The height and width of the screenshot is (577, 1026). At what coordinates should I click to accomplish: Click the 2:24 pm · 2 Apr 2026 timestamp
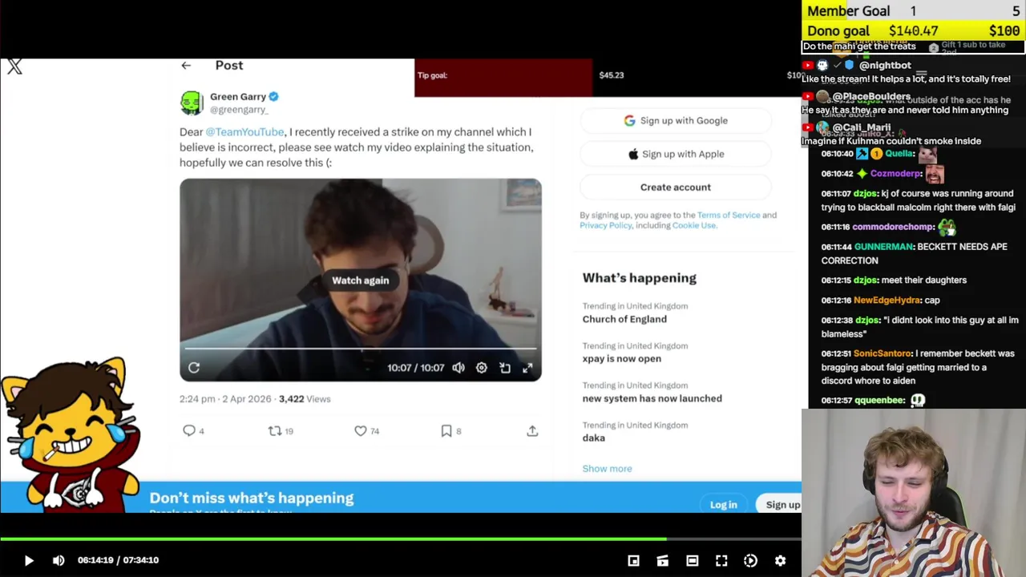point(225,399)
